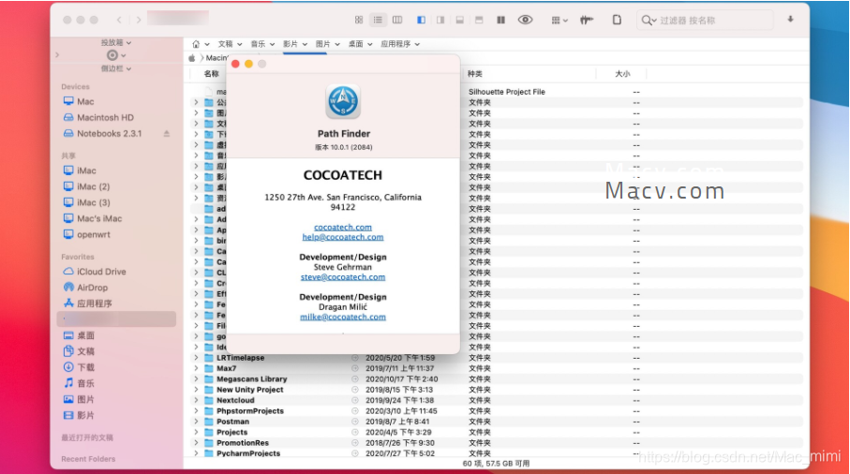
Task: Expand the Max7 folder
Action: click(196, 368)
